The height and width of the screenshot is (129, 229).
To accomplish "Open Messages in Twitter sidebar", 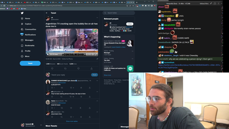I will coord(27,40).
